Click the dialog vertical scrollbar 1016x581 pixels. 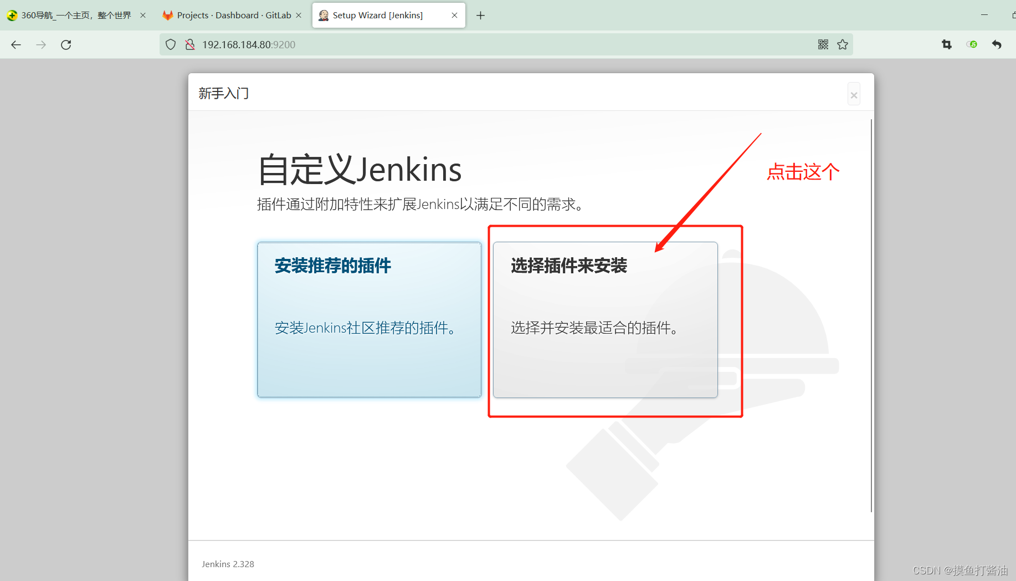(871, 315)
